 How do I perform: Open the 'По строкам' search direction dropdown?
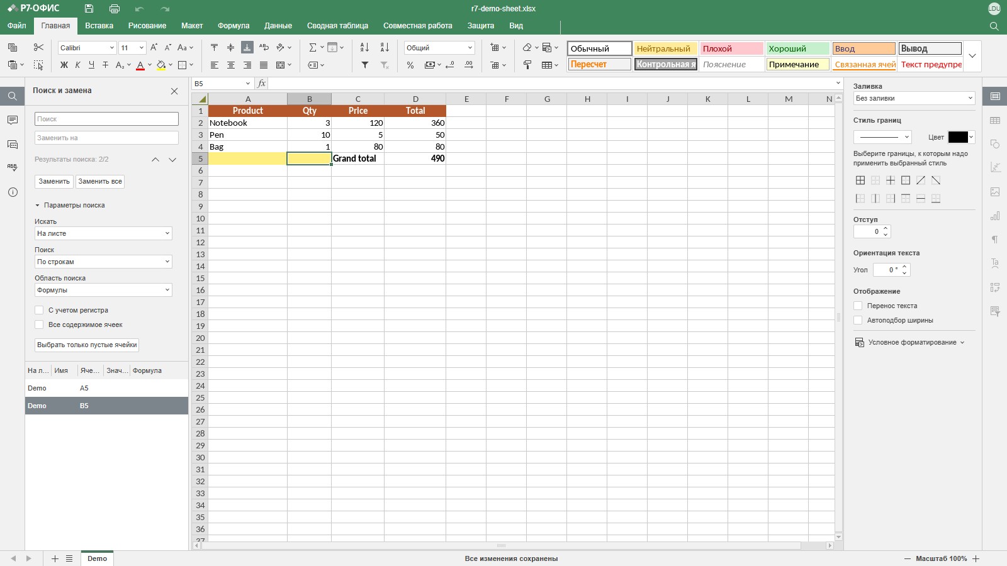click(103, 262)
